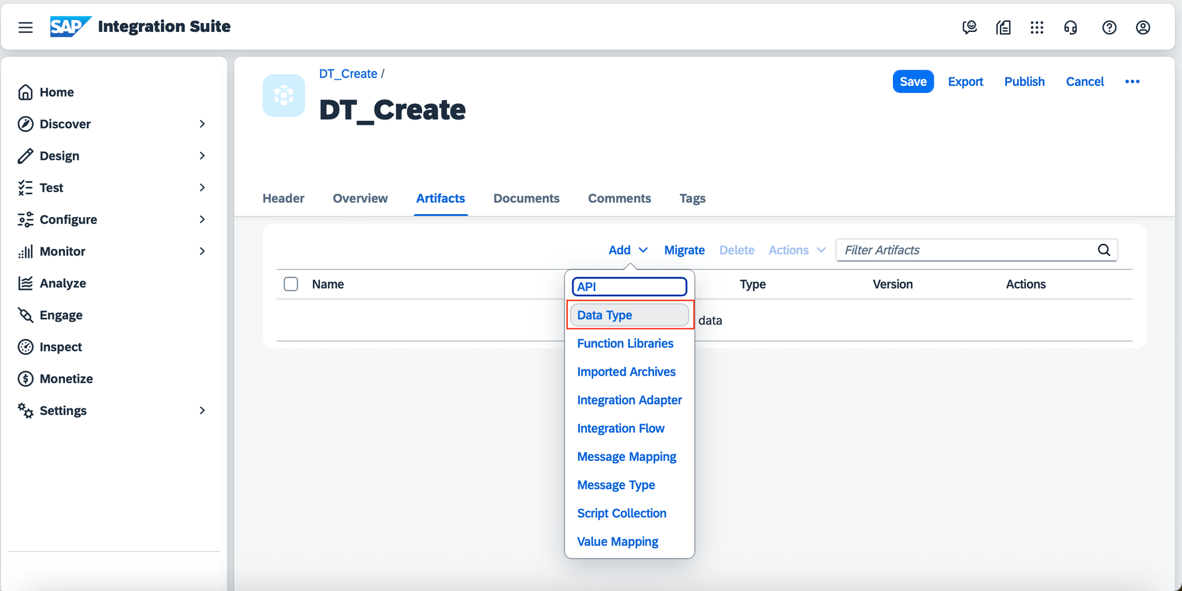This screenshot has width=1182, height=591.
Task: Go to Home in sidebar
Action: coord(56,92)
